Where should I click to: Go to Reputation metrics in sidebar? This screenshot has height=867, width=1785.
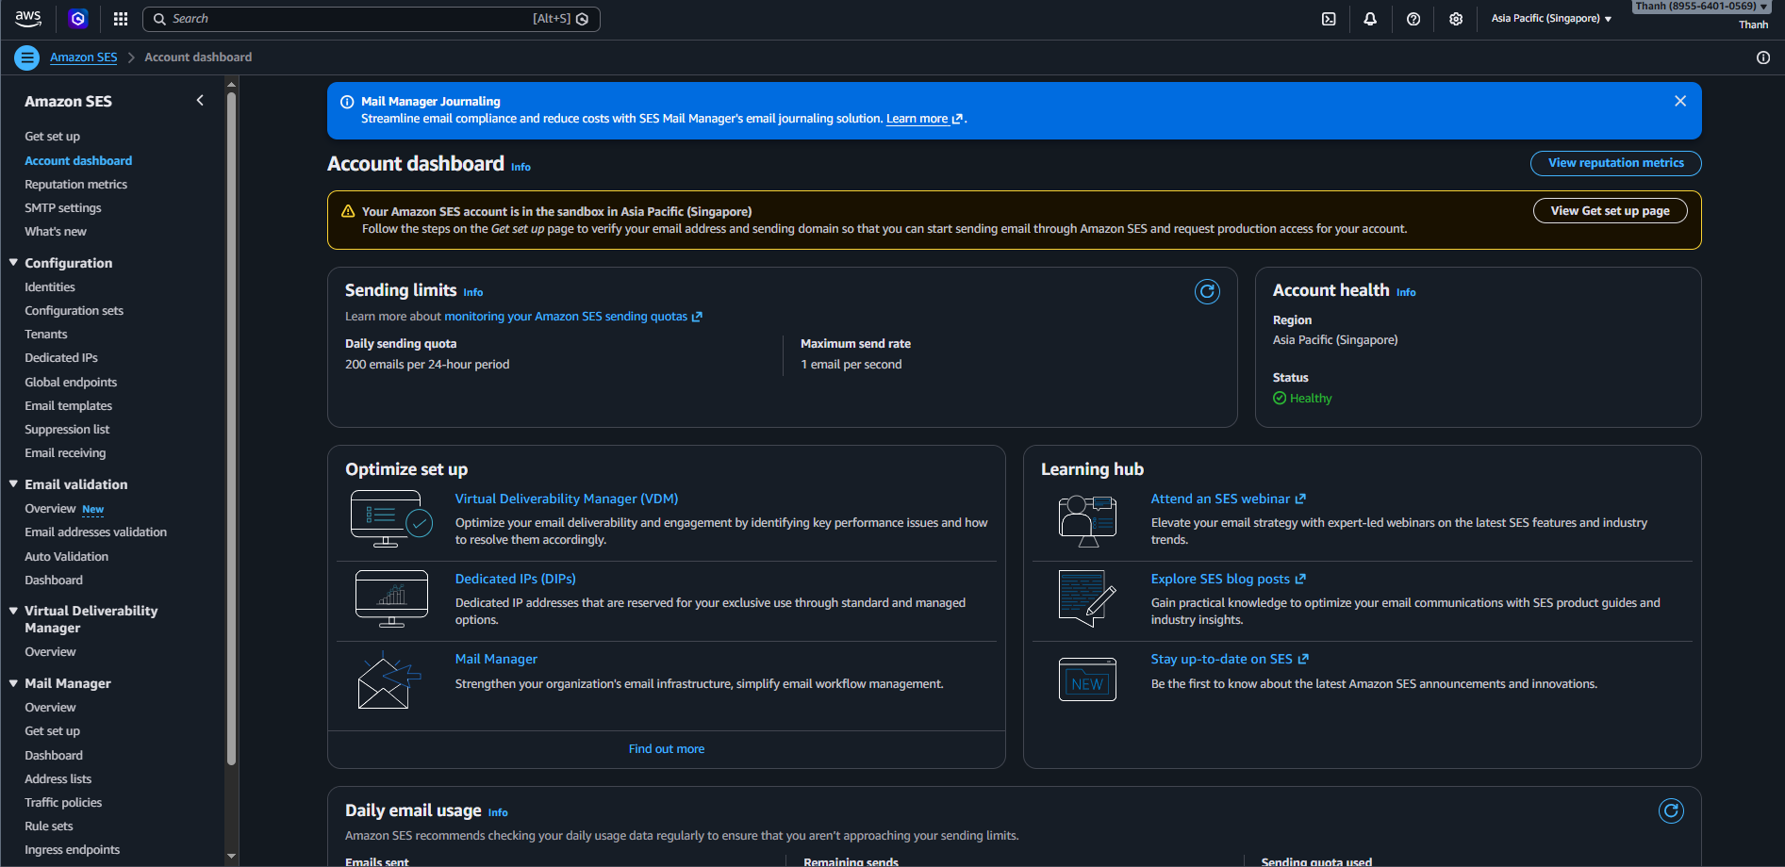click(75, 185)
